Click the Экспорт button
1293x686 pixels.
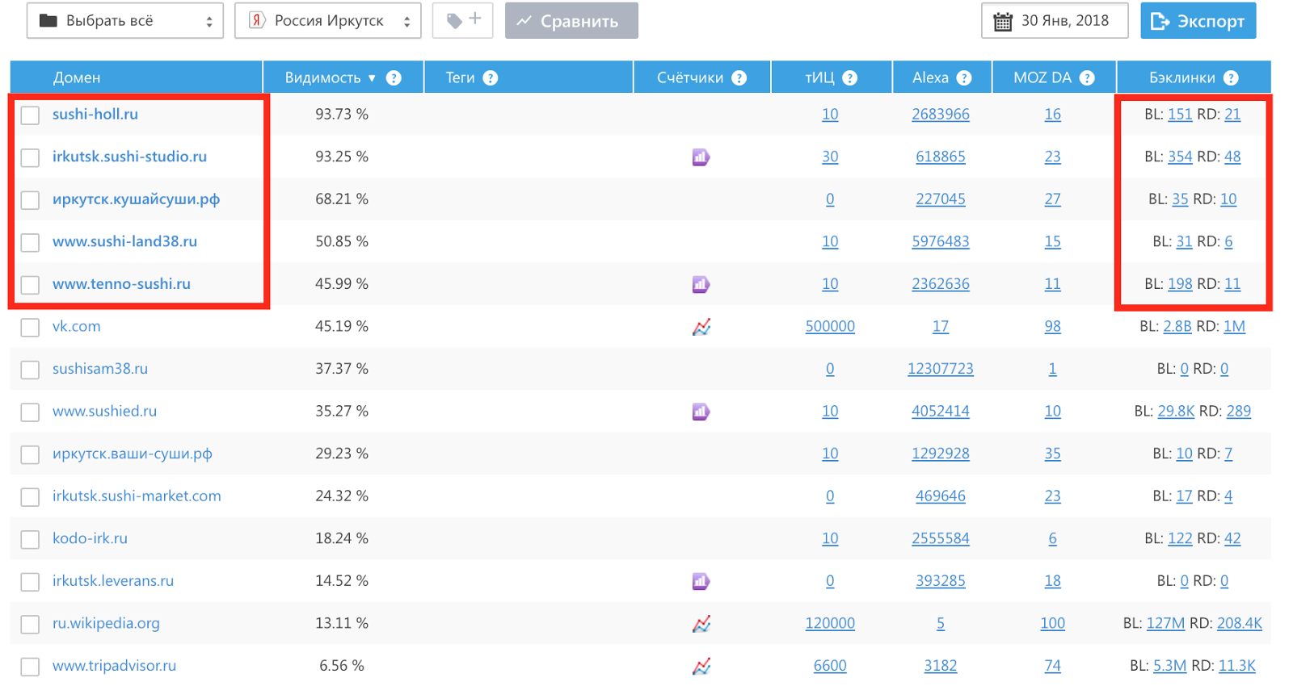click(1198, 21)
